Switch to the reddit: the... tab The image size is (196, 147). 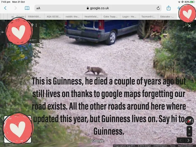(x=73, y=17)
